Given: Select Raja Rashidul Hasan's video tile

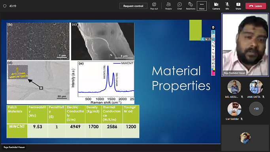Looking at the screenshot, I should (x=245, y=45).
